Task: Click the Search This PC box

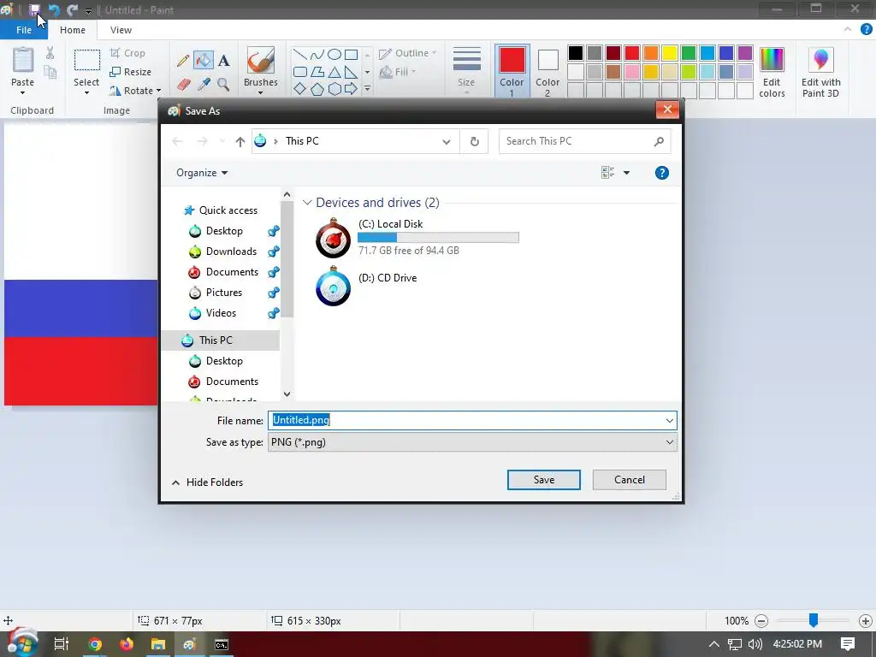Action: pos(583,141)
